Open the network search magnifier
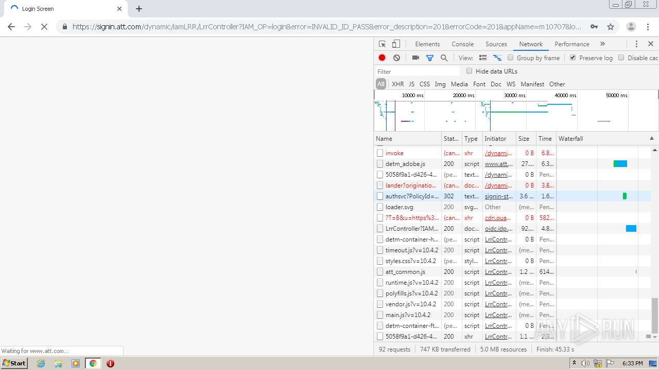Screen dimensions: 659x370 pos(444,58)
